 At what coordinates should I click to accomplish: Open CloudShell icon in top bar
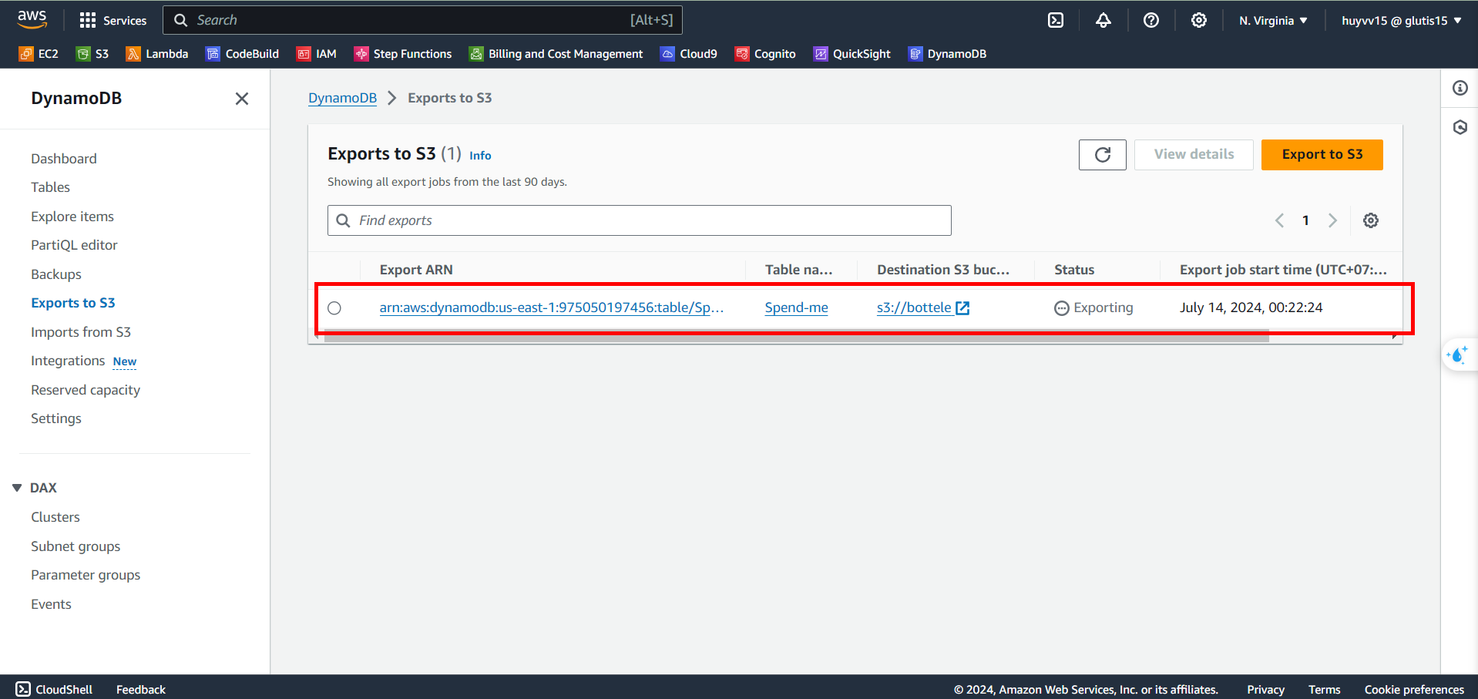(x=1056, y=20)
